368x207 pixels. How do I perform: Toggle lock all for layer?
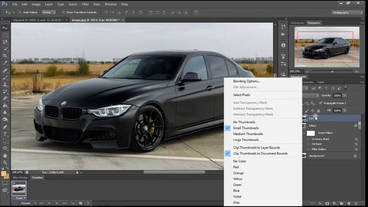point(319,110)
